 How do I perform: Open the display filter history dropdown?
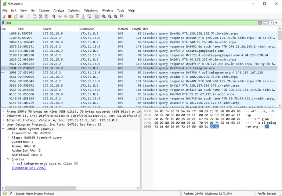pyautogui.click(x=271, y=23)
